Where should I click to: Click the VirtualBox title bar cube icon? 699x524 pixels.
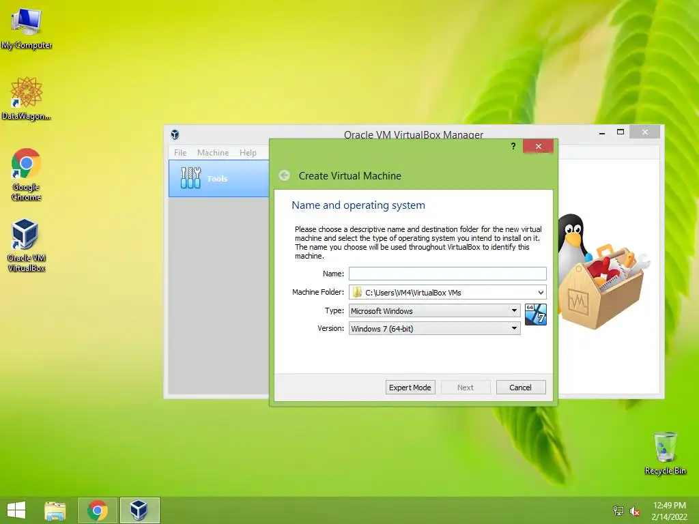(x=175, y=134)
